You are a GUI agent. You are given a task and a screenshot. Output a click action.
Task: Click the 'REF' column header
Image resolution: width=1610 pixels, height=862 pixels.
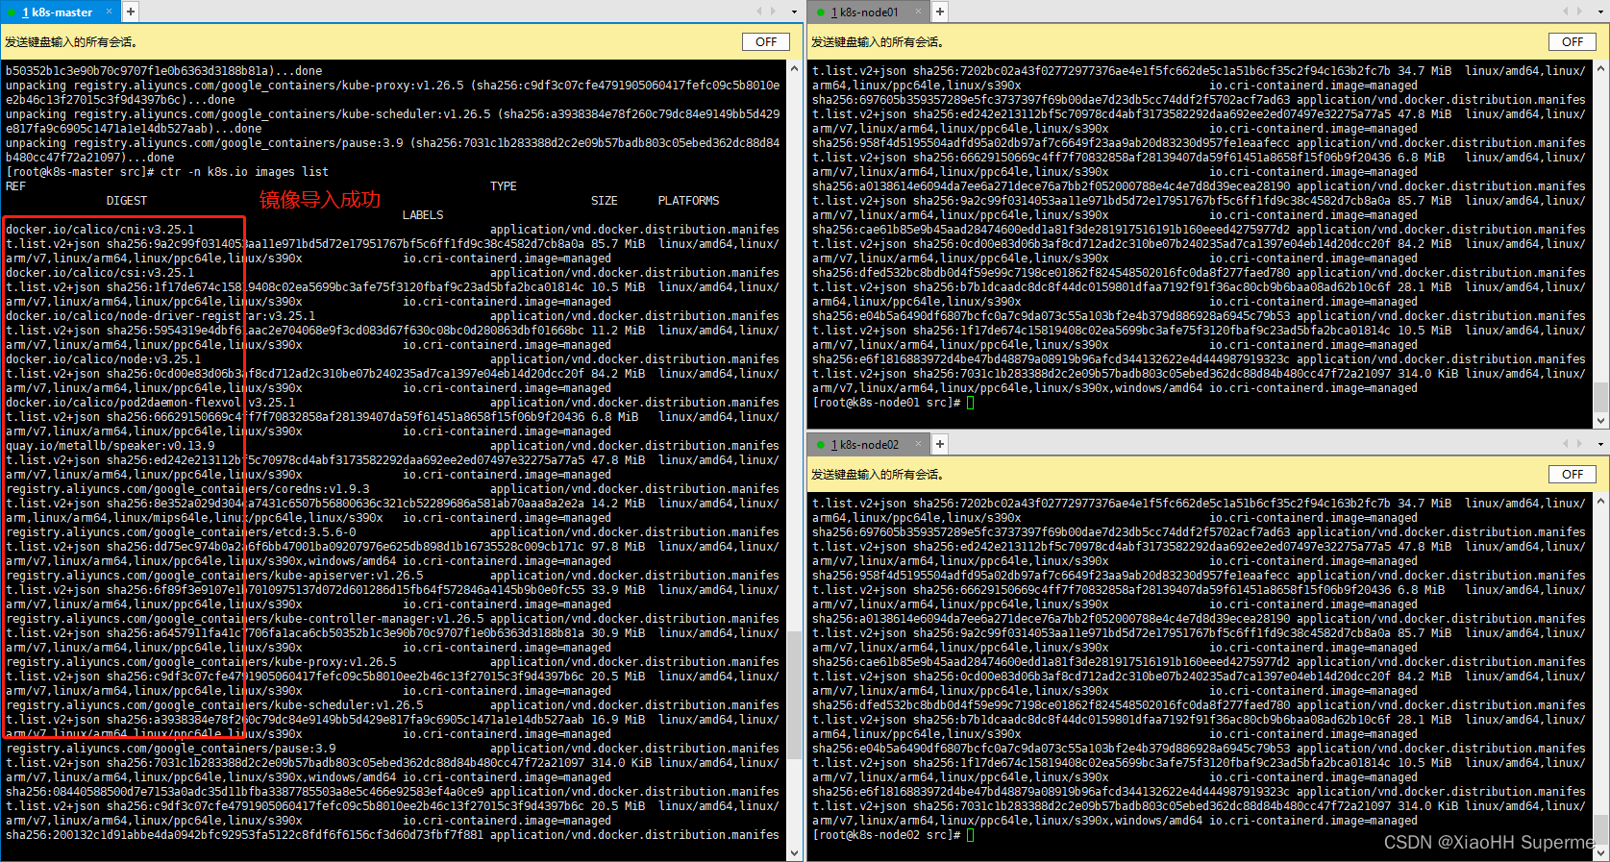pos(15,186)
